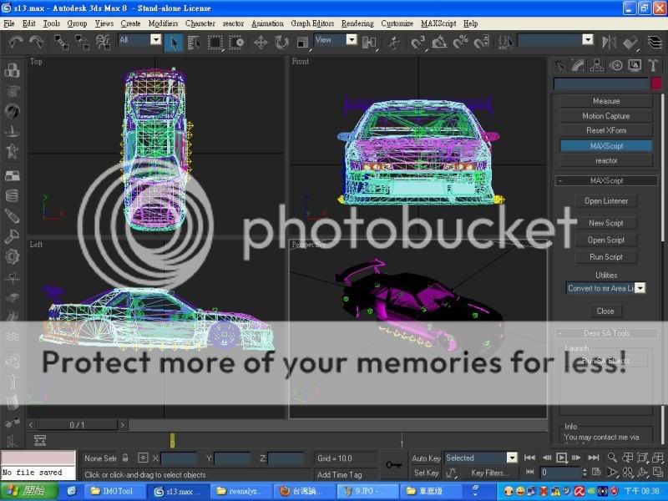Expand the Utilities 'Convert to mr Area' dropdown
Image resolution: width=668 pixels, height=501 pixels.
coord(640,288)
